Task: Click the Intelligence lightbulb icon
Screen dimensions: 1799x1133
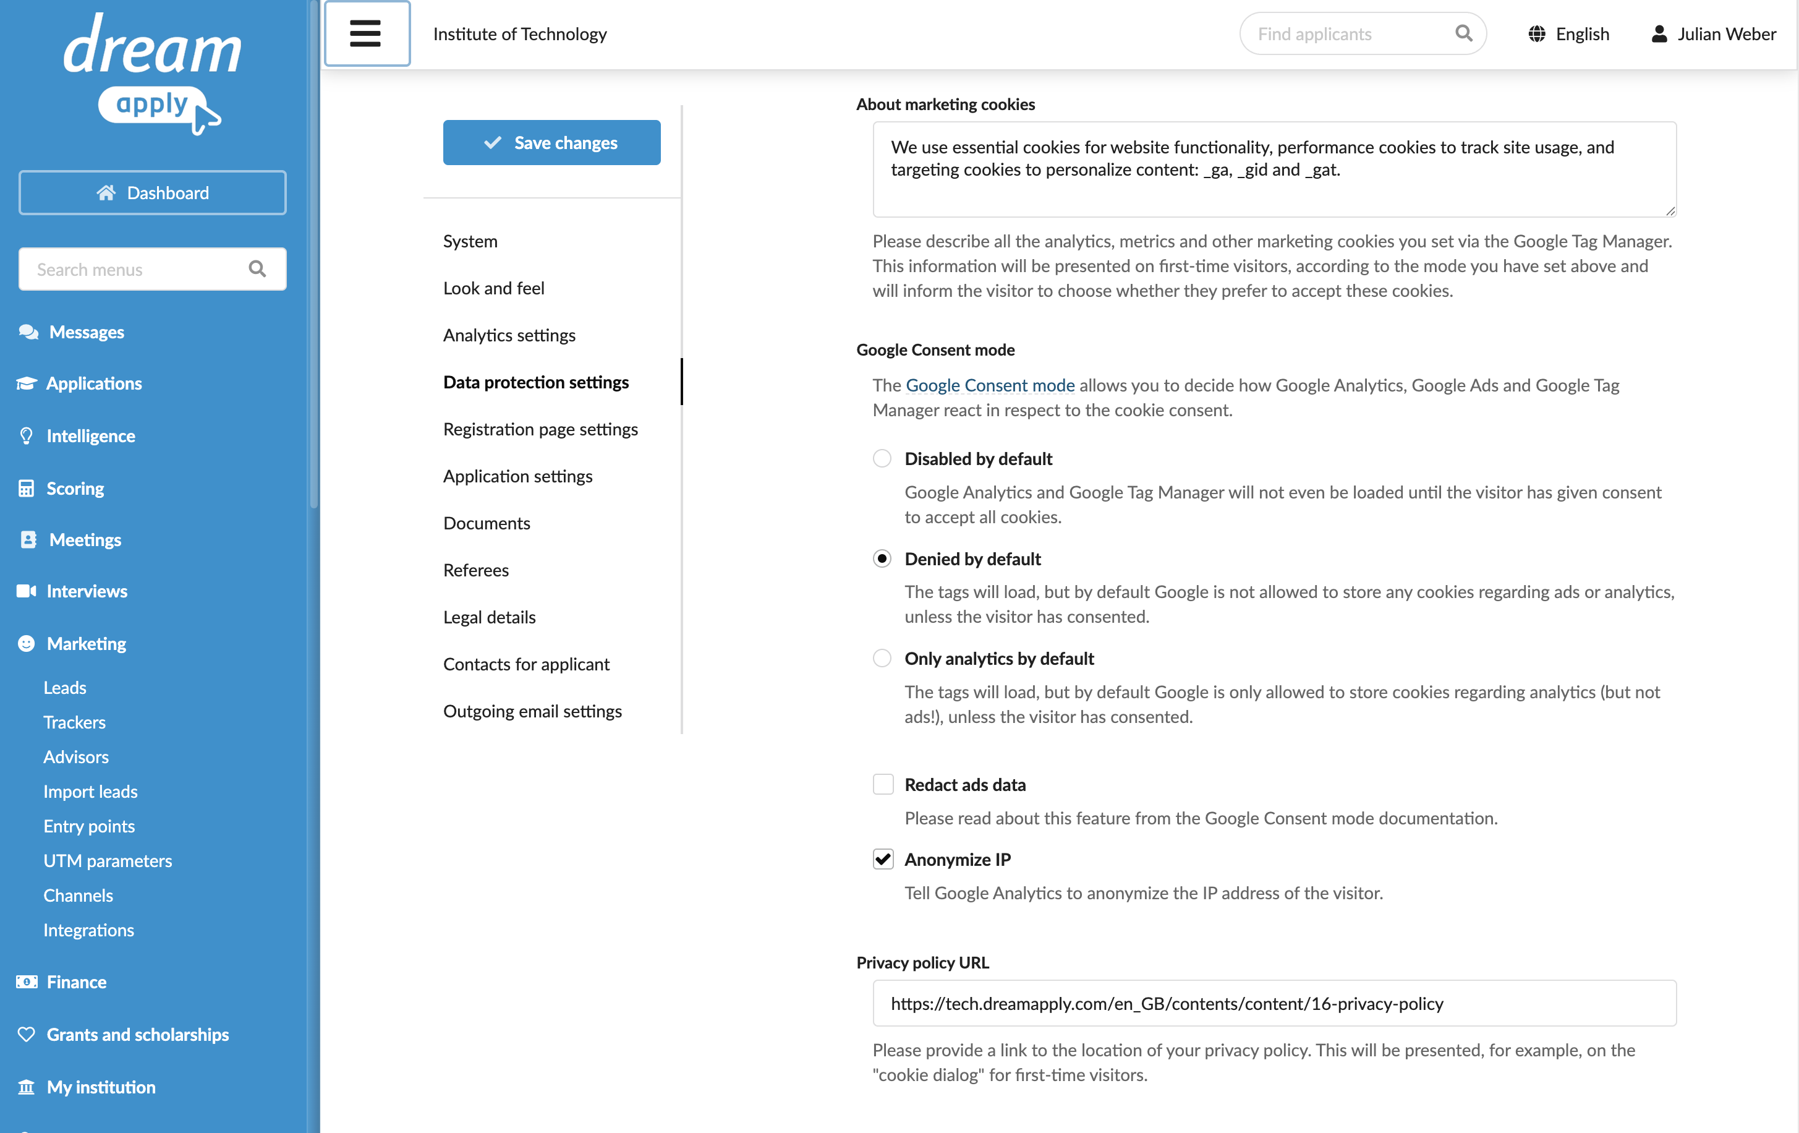Action: point(26,436)
